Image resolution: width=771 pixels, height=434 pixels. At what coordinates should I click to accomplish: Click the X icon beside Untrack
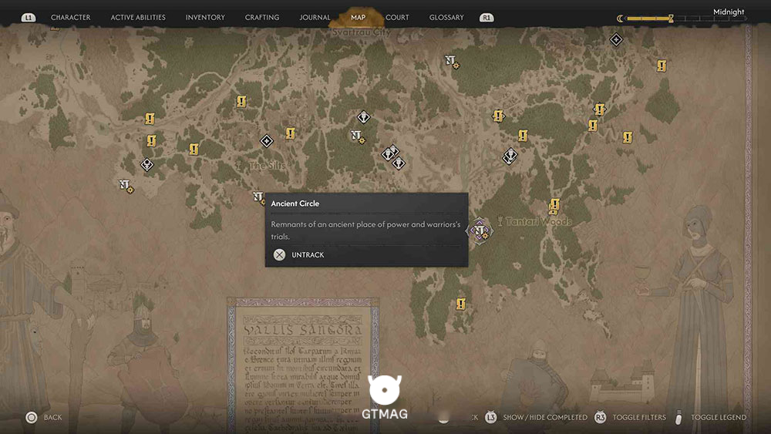click(x=279, y=254)
